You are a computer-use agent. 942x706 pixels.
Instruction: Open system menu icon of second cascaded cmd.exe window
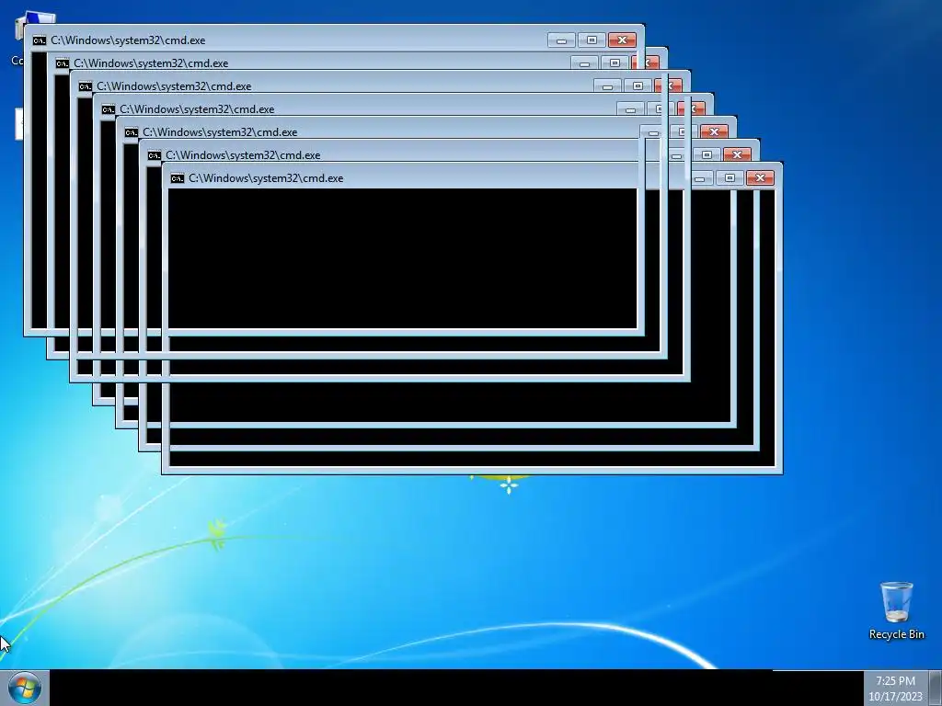(x=63, y=63)
